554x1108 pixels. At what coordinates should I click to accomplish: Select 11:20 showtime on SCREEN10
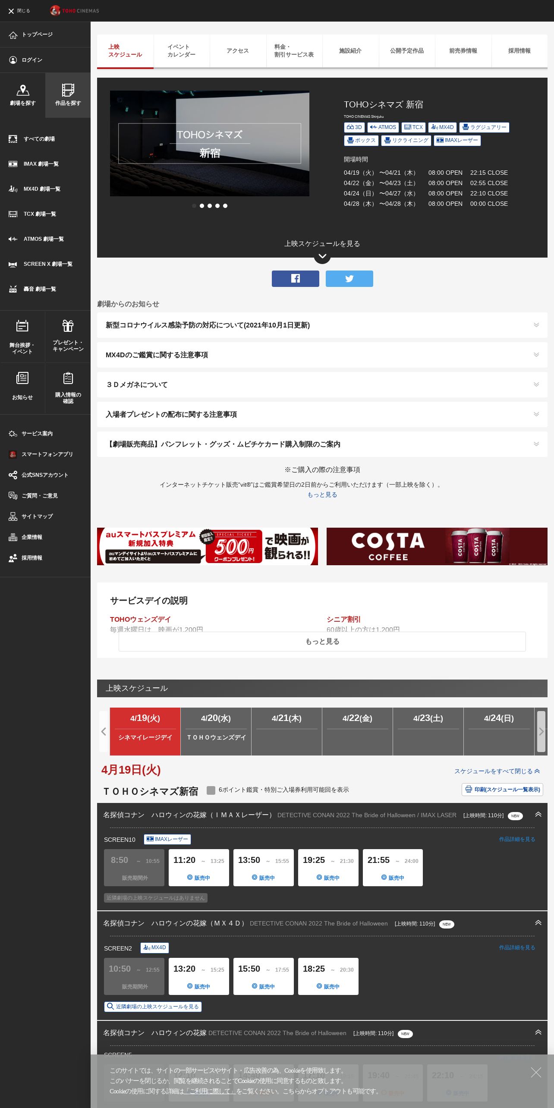click(198, 868)
